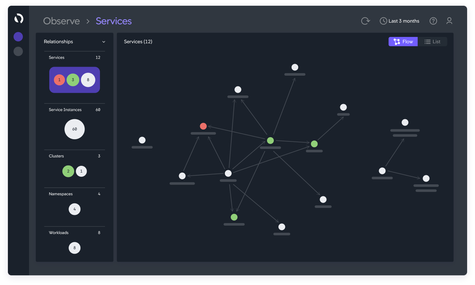
Task: Click the 60 Service Instances bubble
Action: (x=75, y=129)
